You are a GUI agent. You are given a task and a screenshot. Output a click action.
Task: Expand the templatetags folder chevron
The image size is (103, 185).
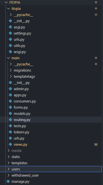click(11, 76)
